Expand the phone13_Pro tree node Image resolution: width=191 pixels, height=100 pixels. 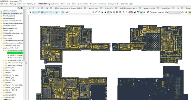(x=1, y=68)
